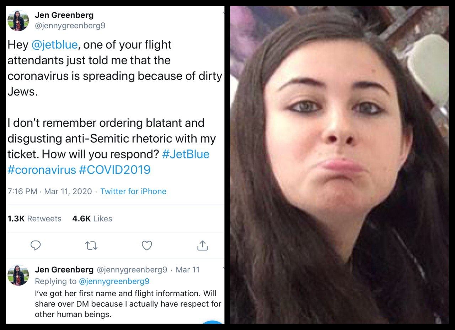The width and height of the screenshot is (455, 330).
Task: Open the @jennygreenberg9 link in Replying to
Action: pos(114,281)
